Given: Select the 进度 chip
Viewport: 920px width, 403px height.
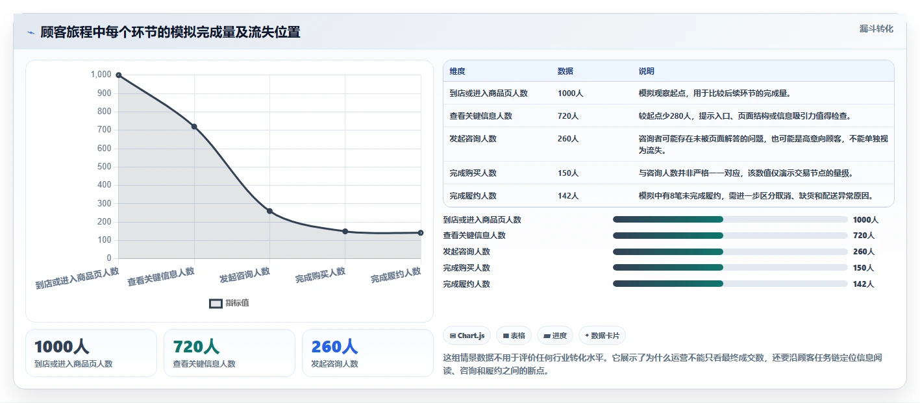Looking at the screenshot, I should tap(555, 336).
